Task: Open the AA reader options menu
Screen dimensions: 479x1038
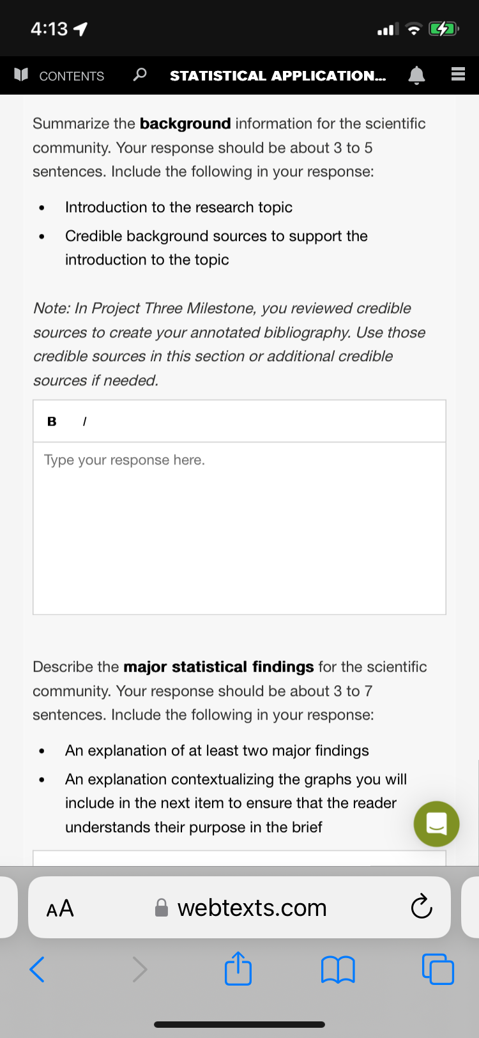Action: [60, 908]
